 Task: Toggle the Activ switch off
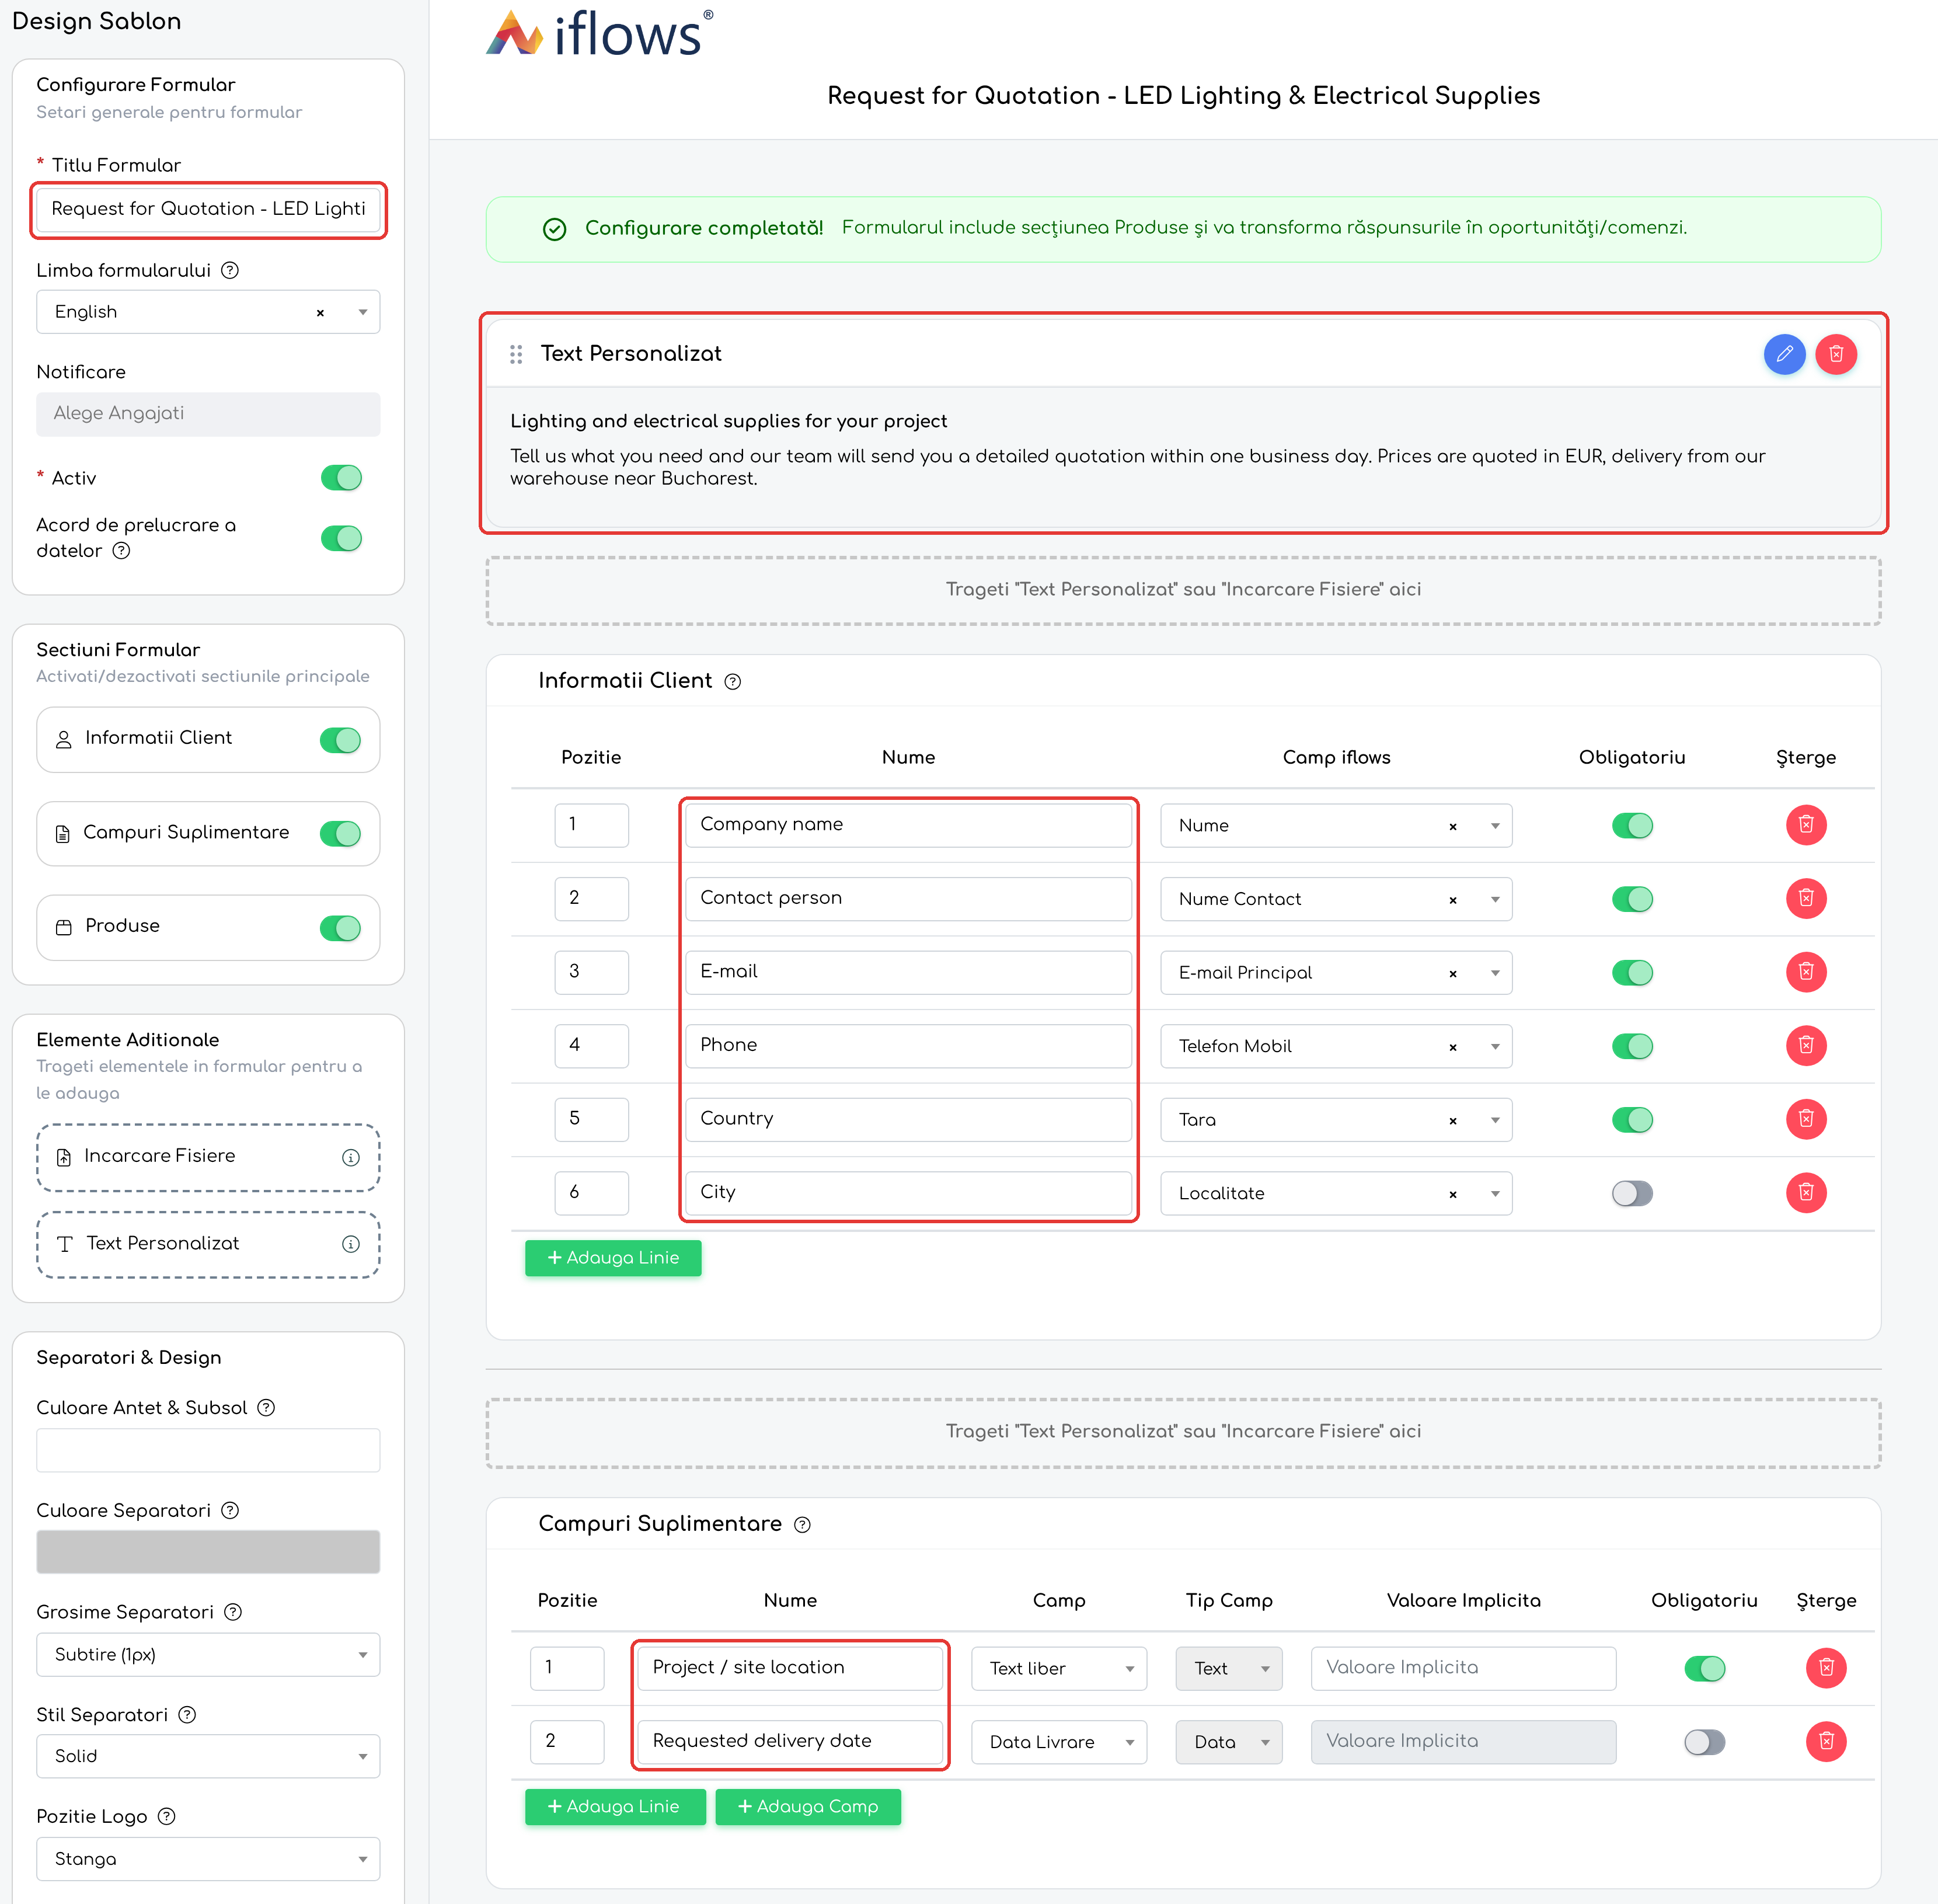[x=341, y=478]
